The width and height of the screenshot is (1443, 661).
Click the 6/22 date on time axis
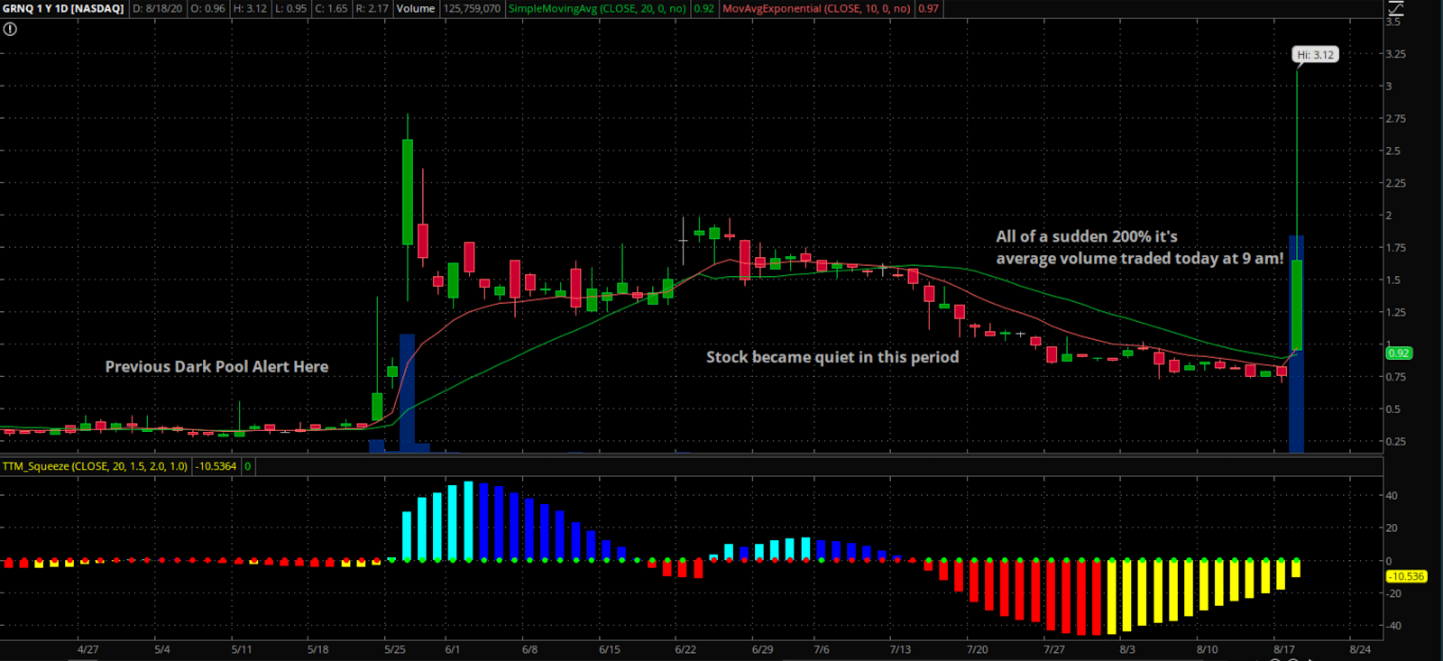(685, 649)
